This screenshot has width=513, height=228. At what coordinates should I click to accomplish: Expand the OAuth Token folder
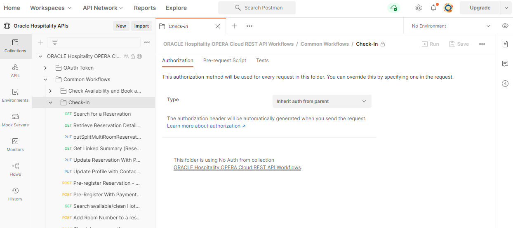[46, 68]
